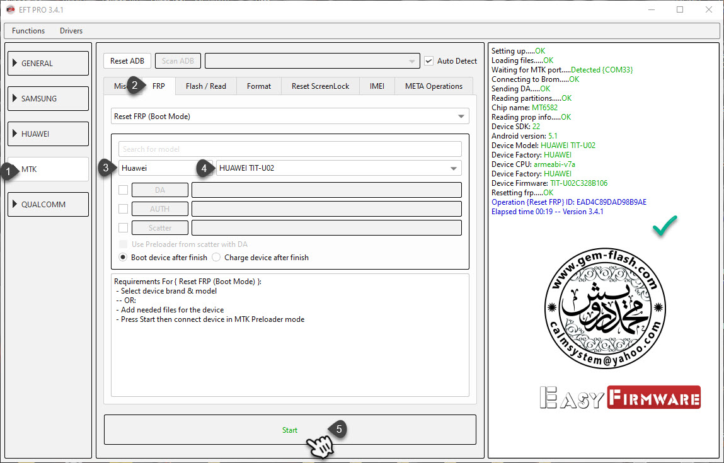724x463 pixels.
Task: Click the Elapsed time 00:19 log line
Action: pos(547,212)
